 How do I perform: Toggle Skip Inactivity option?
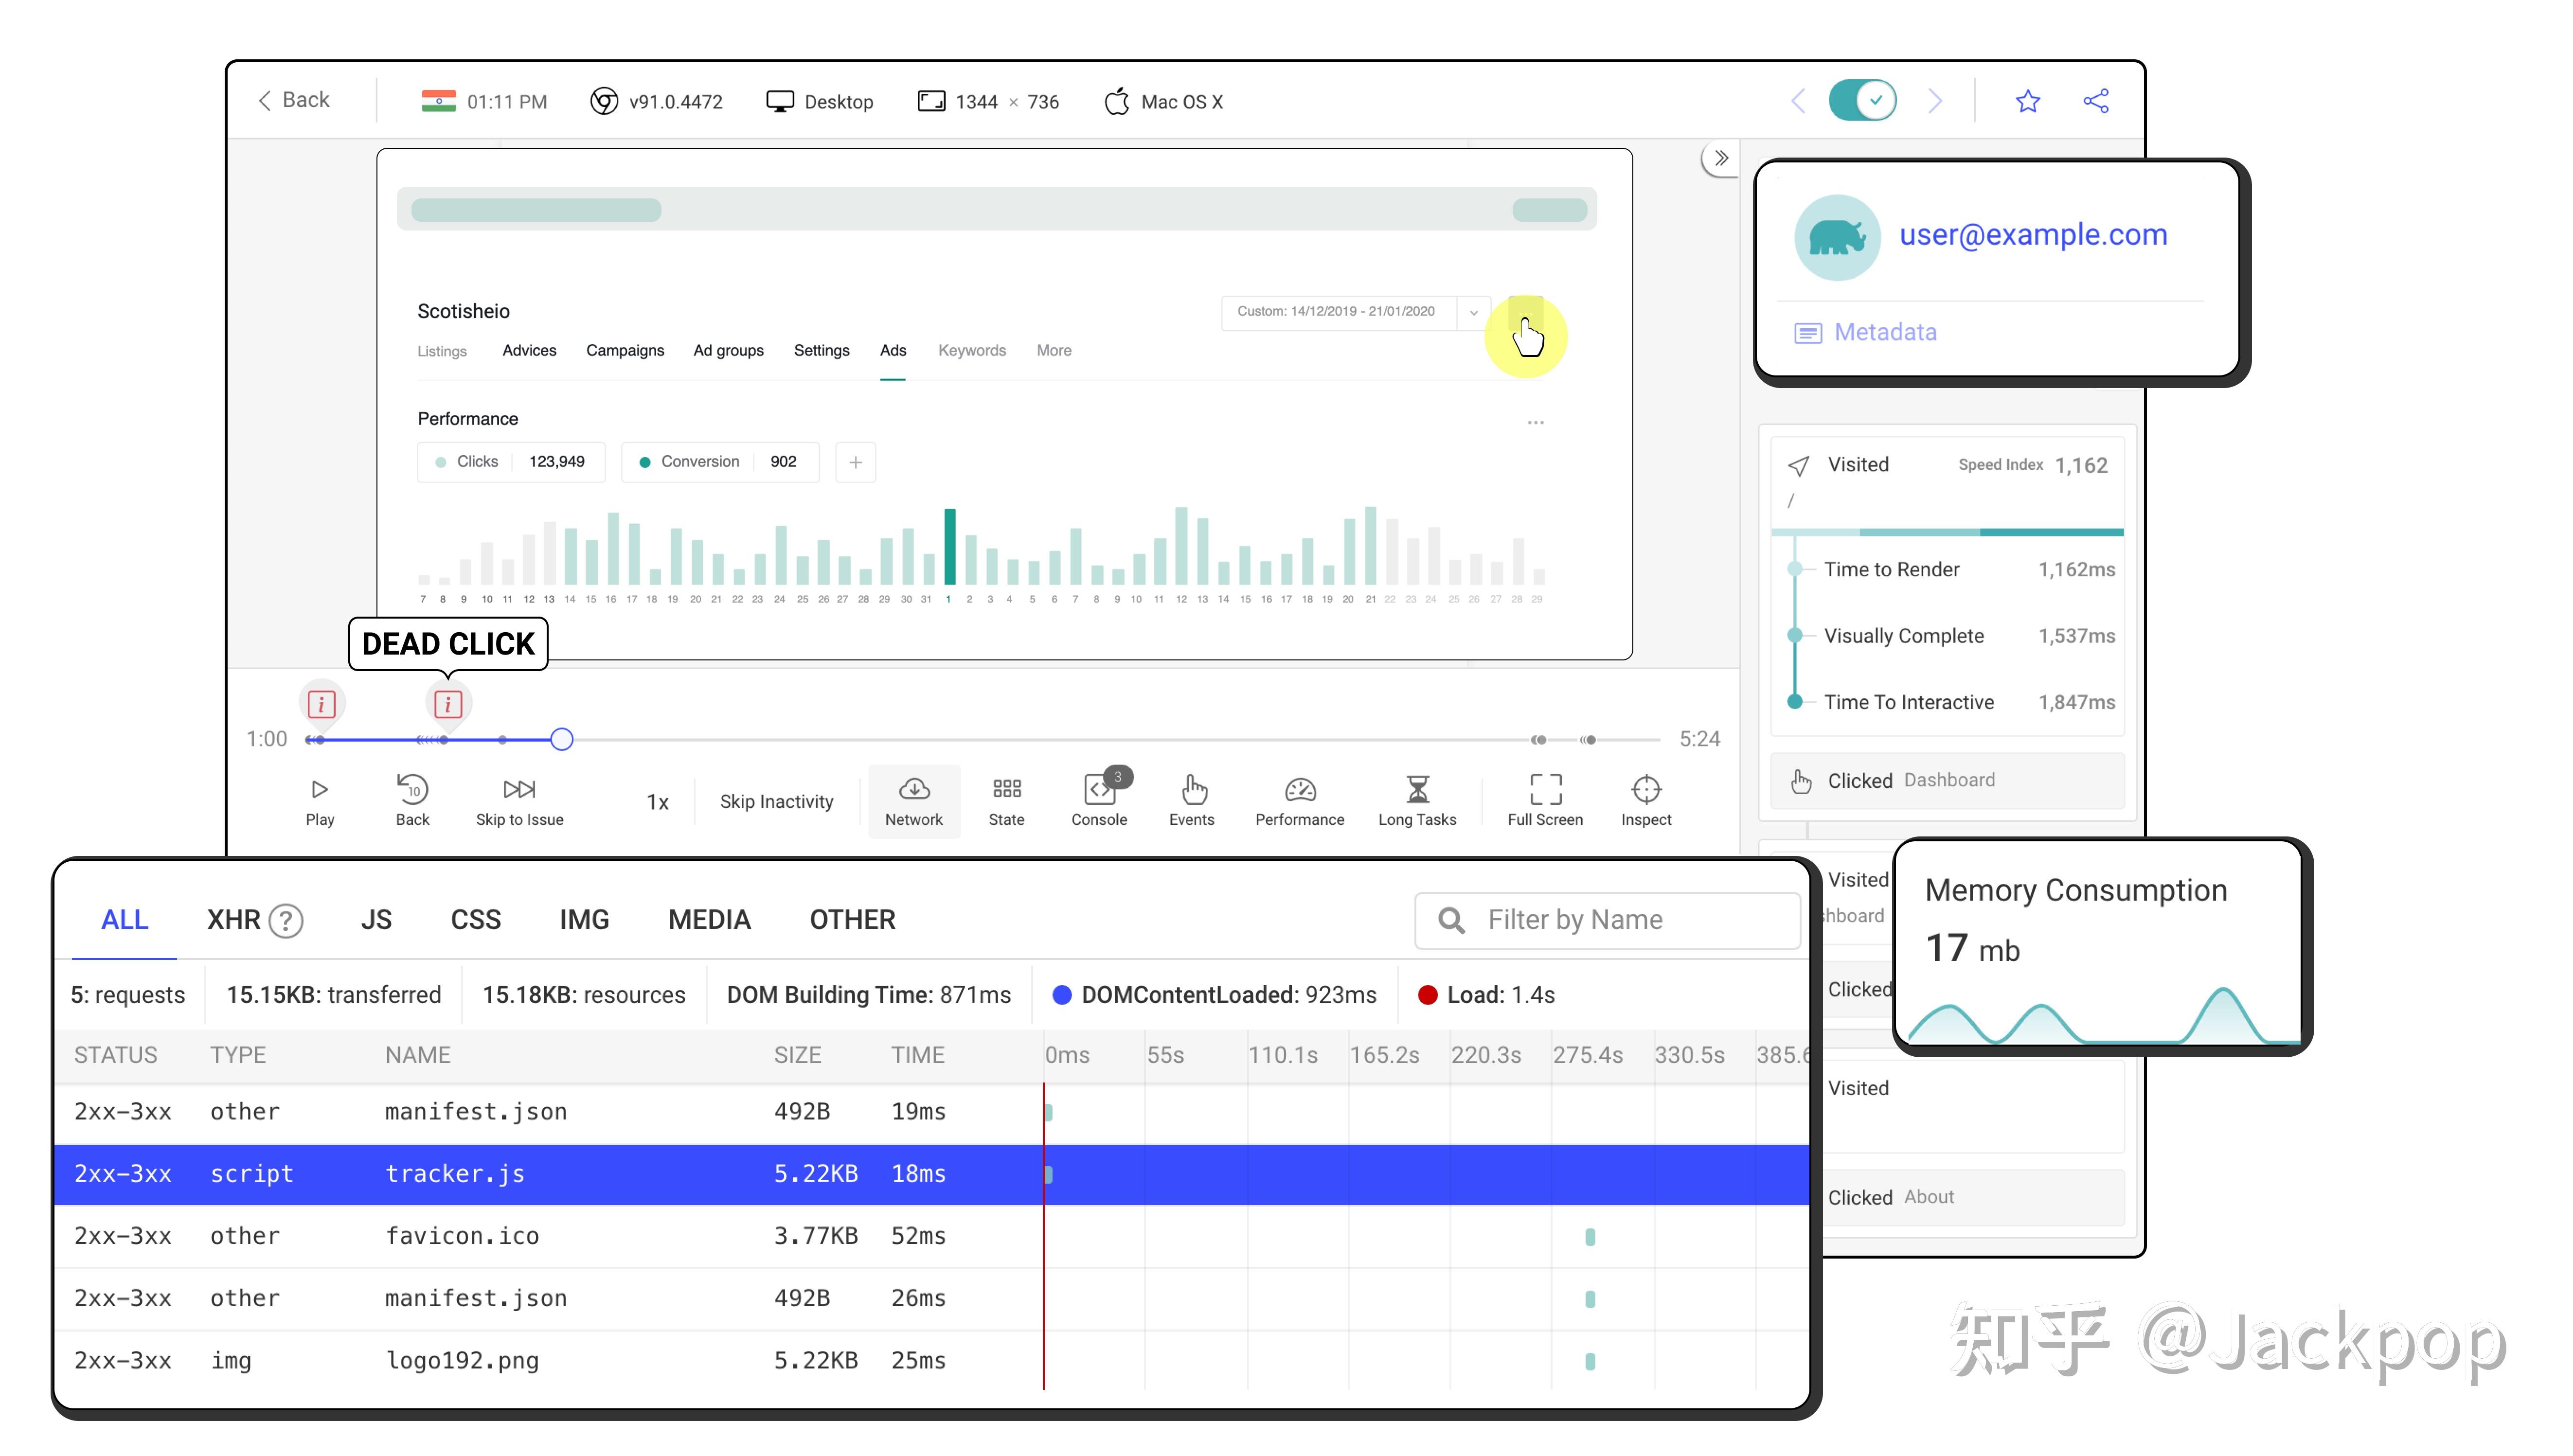[776, 801]
